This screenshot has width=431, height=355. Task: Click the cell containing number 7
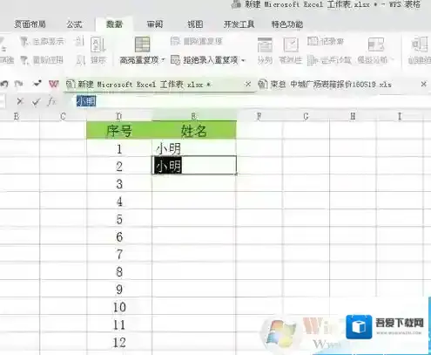pos(119,254)
